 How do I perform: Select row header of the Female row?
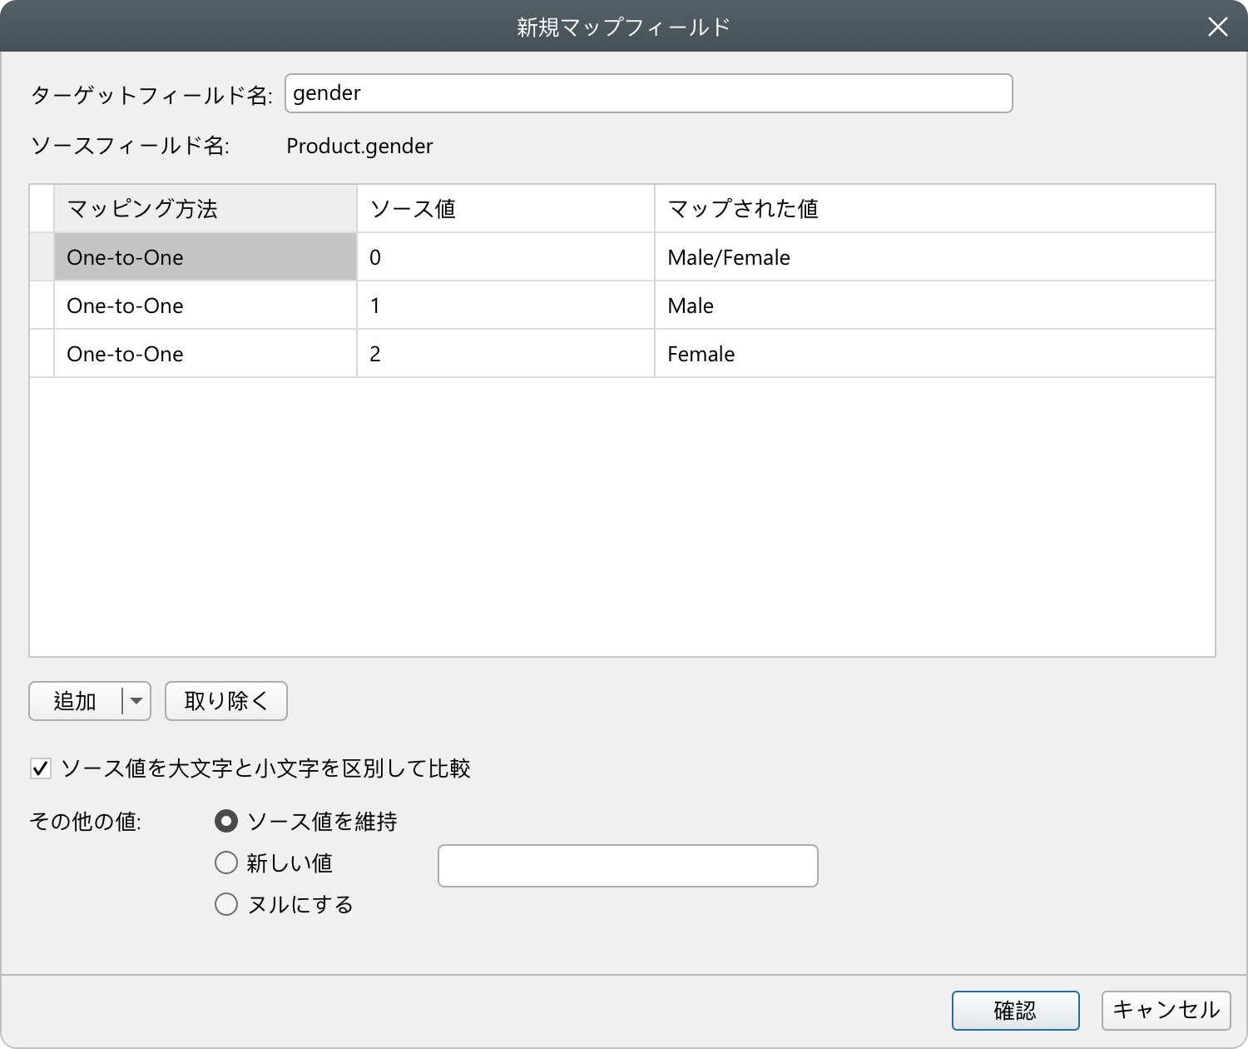[42, 353]
